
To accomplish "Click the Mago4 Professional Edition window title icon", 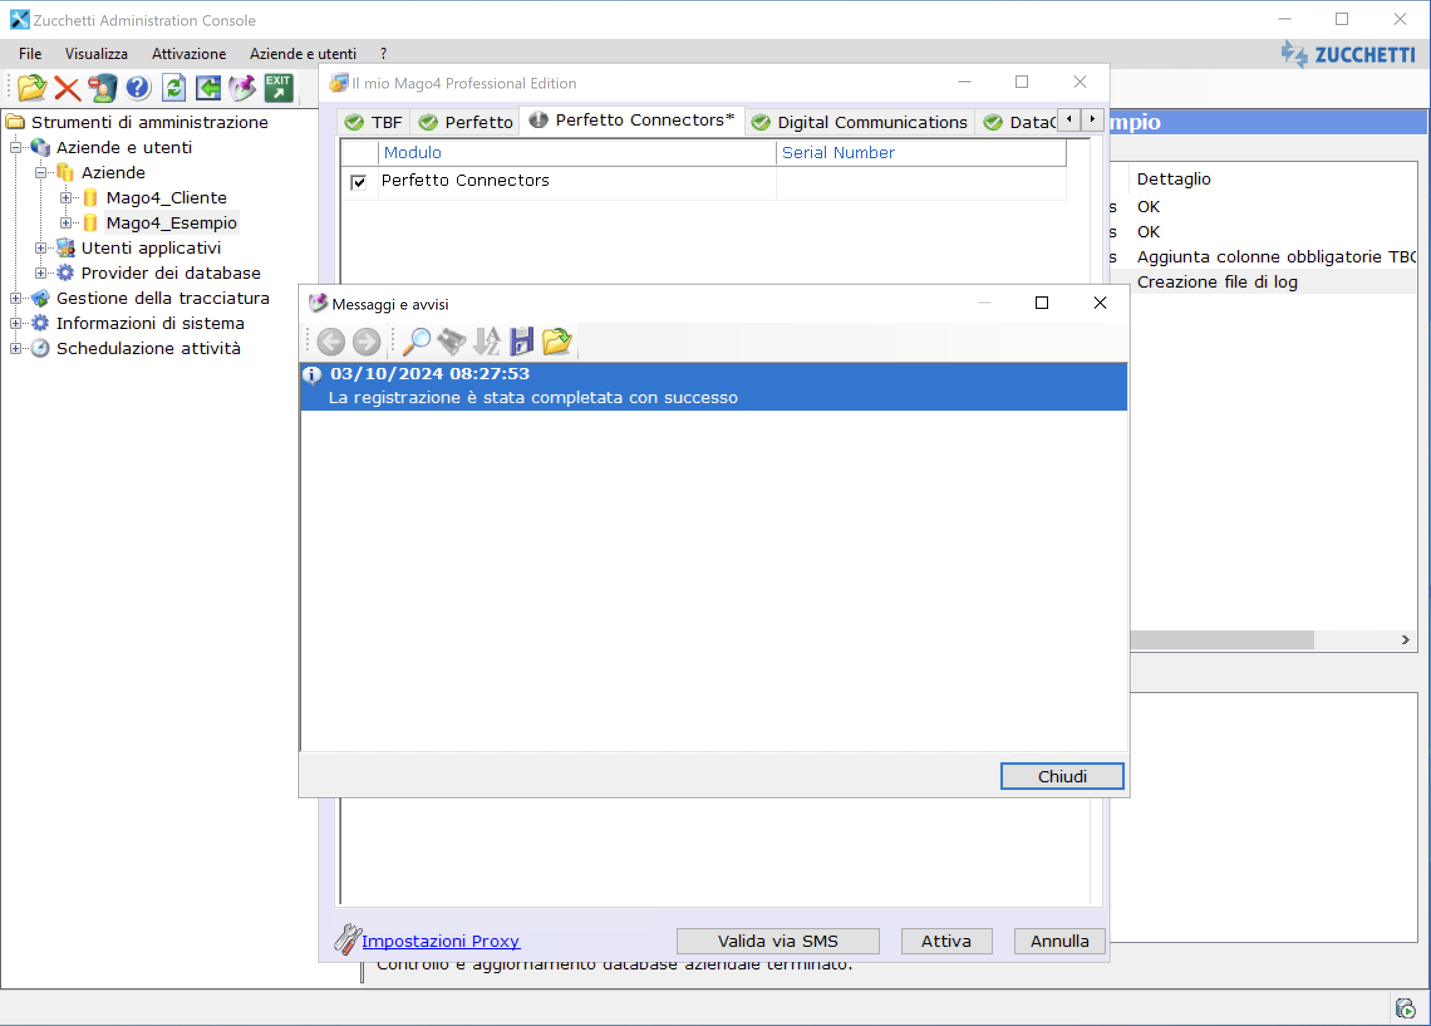I will 339,83.
